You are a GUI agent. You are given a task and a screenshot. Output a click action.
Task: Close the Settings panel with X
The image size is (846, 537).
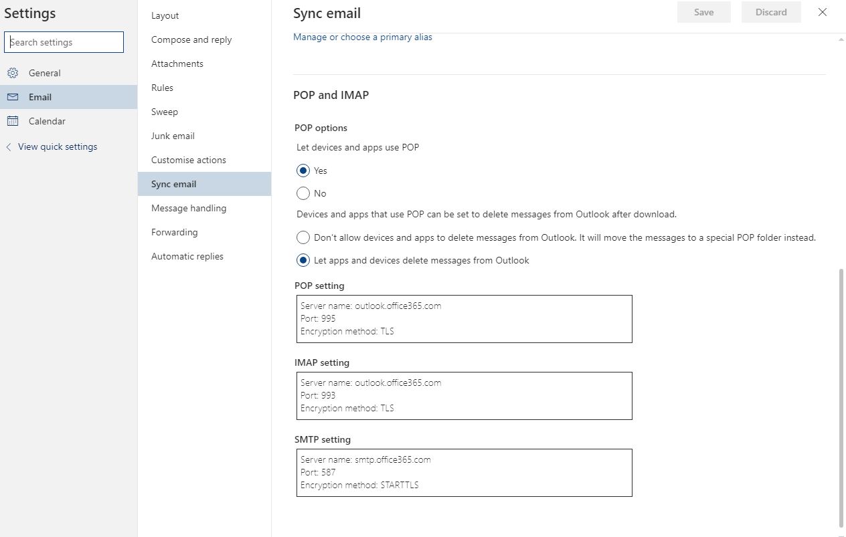(x=823, y=12)
